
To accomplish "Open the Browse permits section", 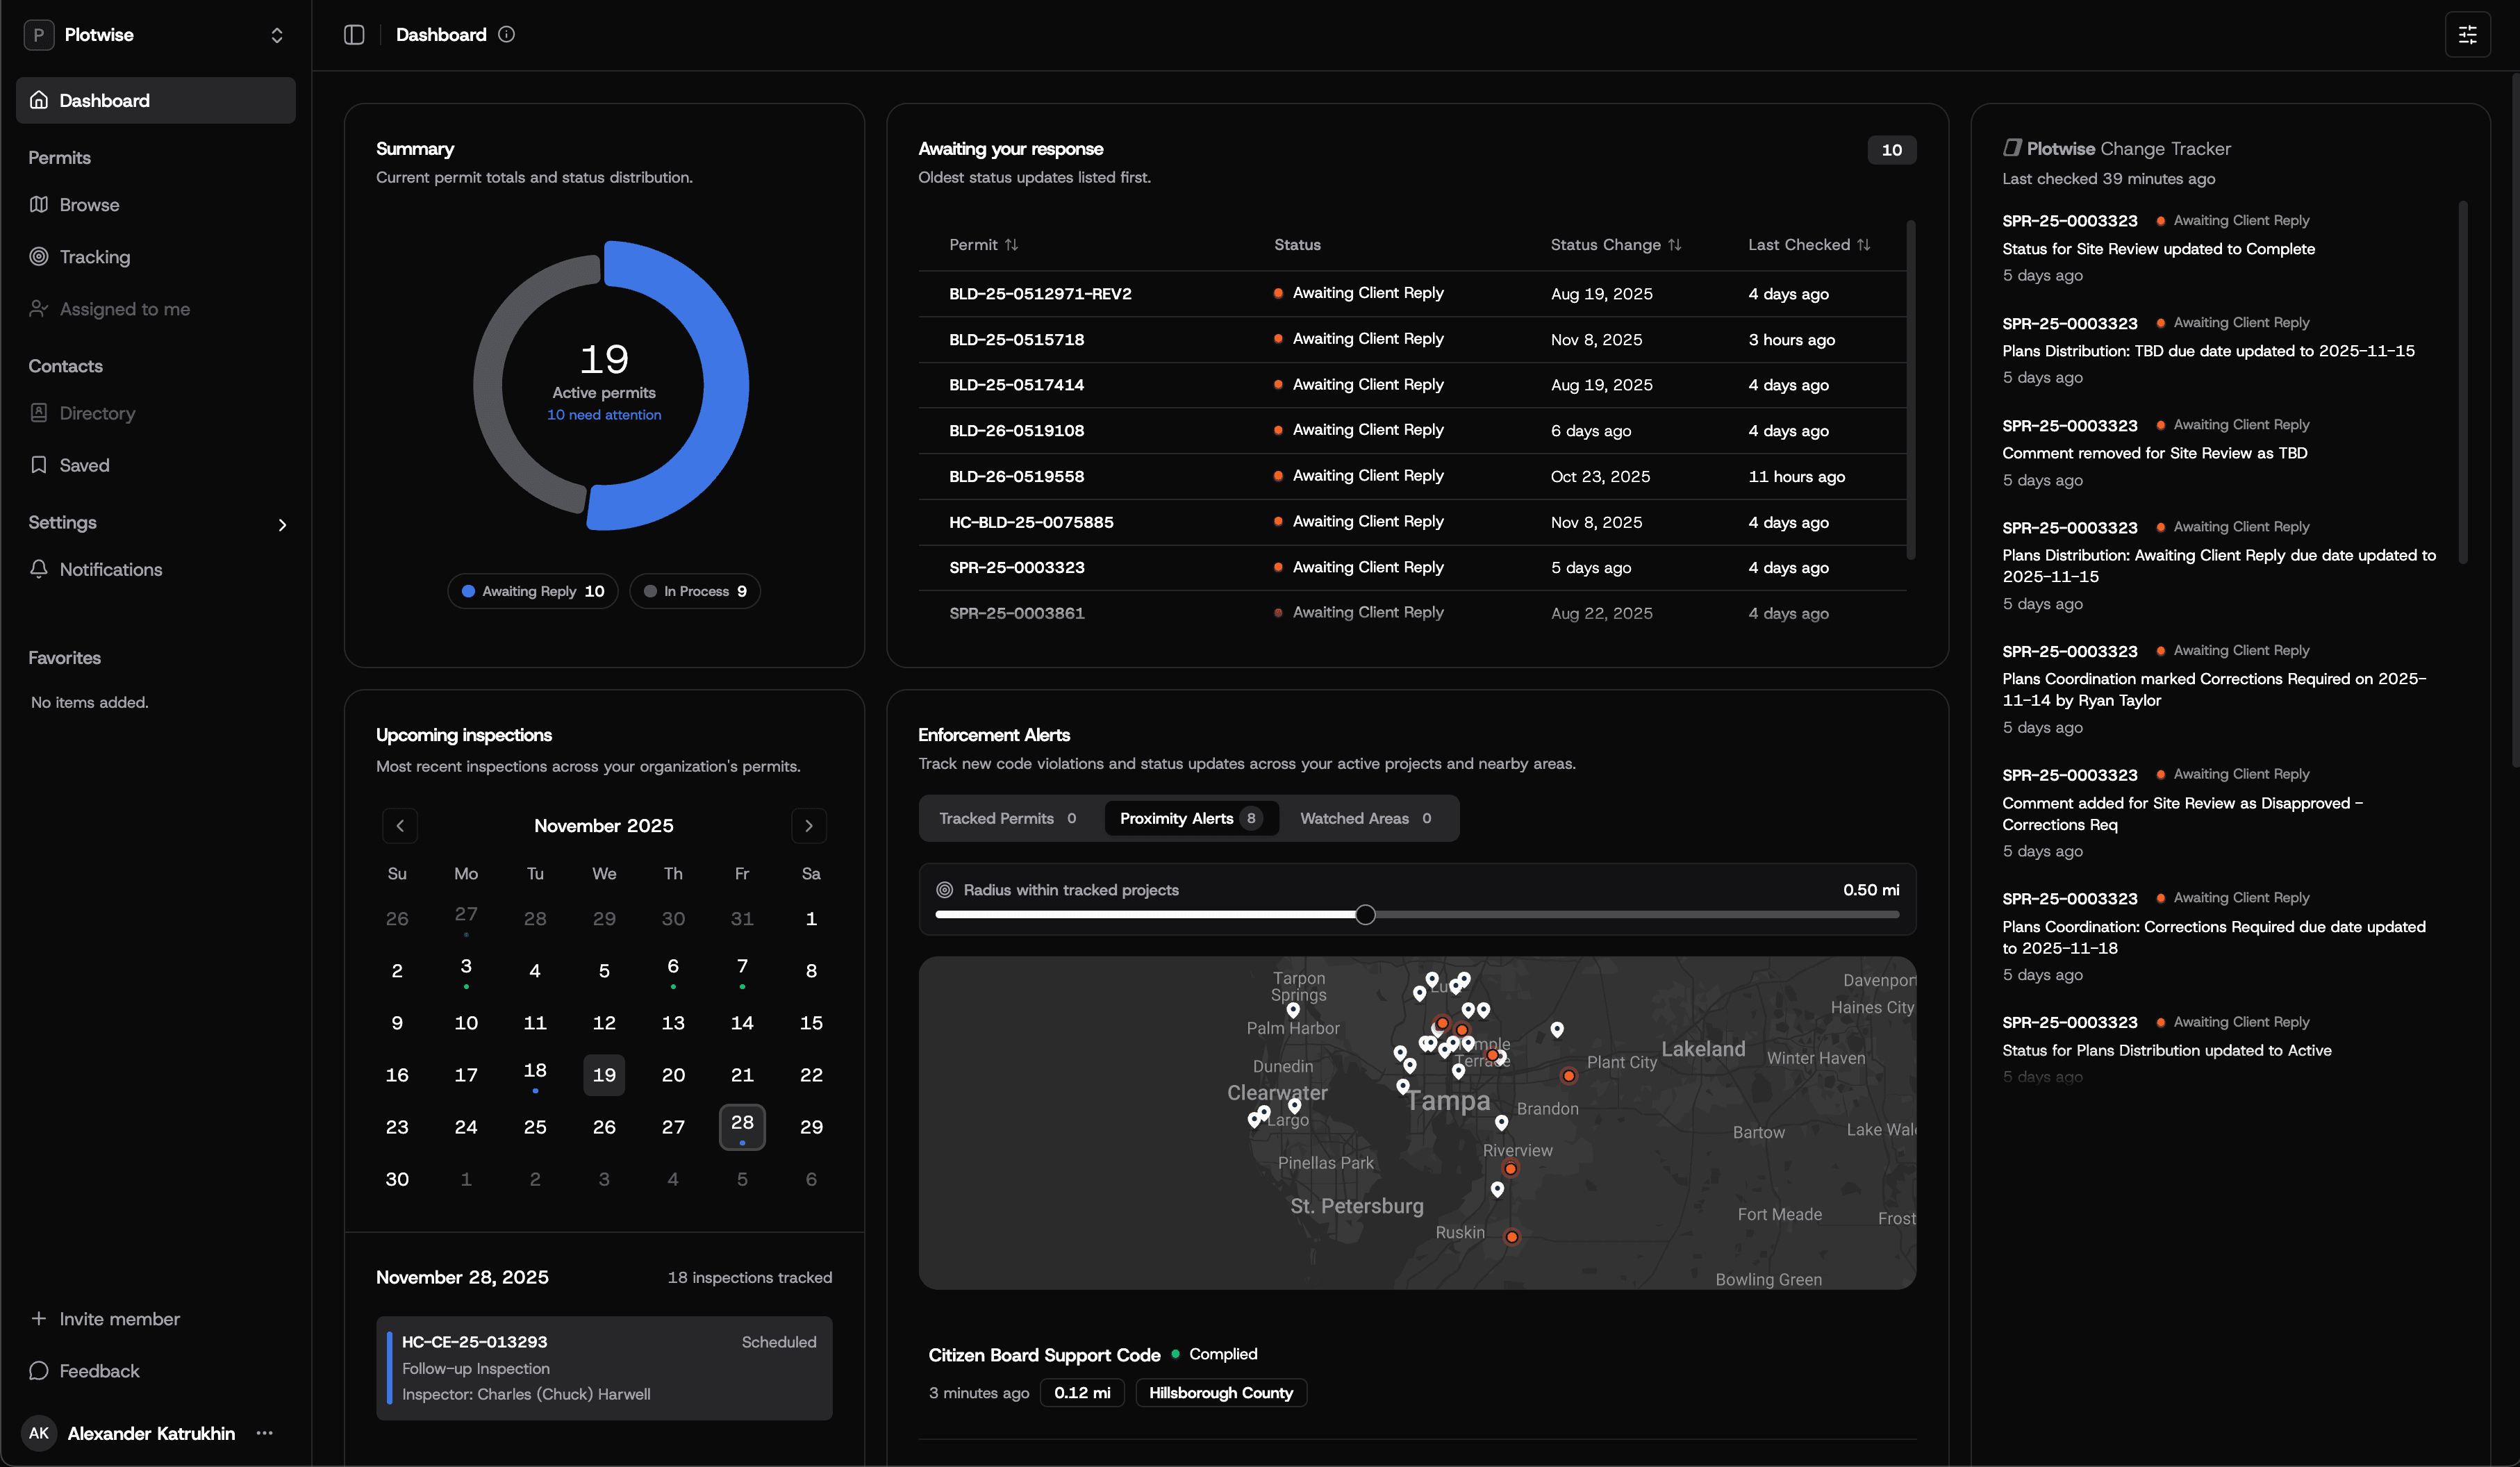I will [x=90, y=204].
